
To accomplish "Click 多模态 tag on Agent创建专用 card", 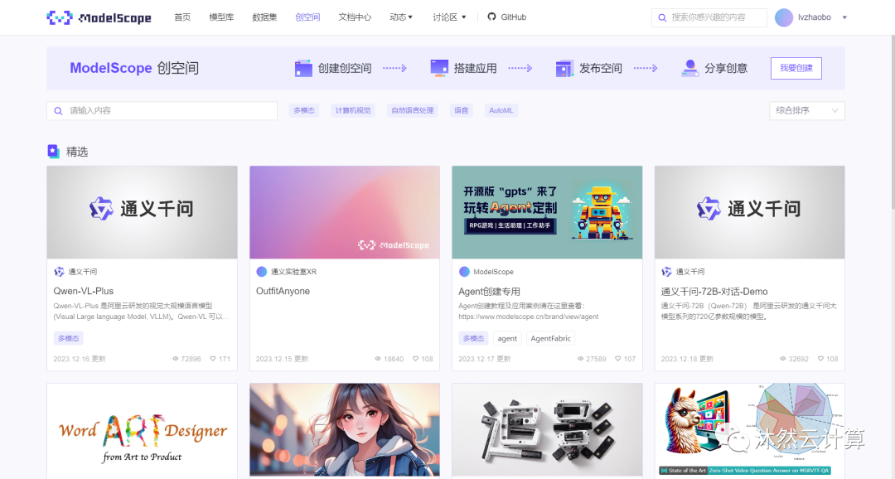I will tap(473, 339).
